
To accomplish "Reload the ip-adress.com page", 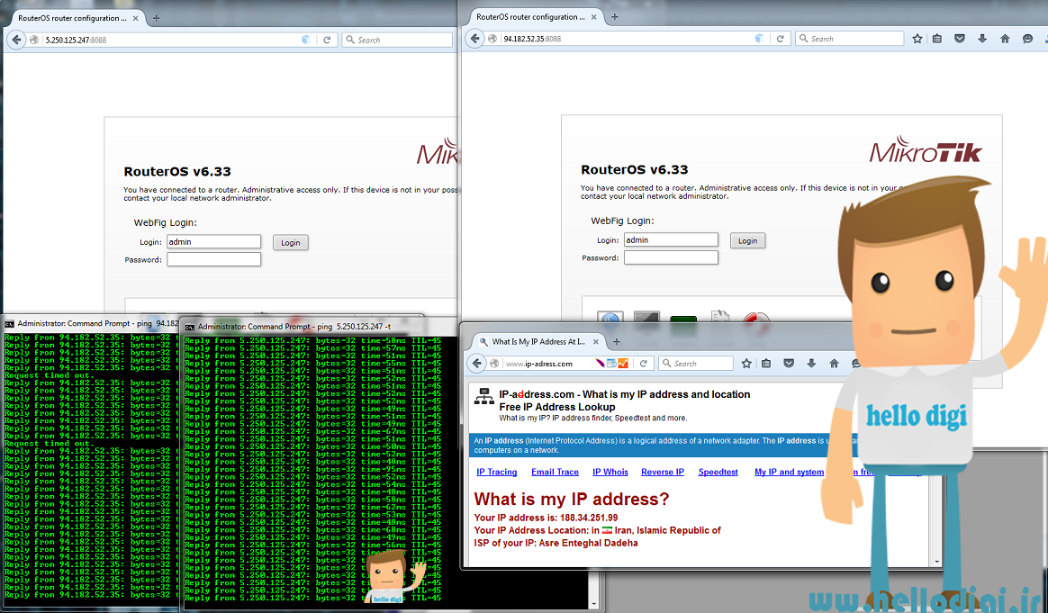I will click(x=644, y=363).
